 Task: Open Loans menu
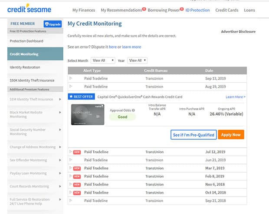click(x=249, y=10)
